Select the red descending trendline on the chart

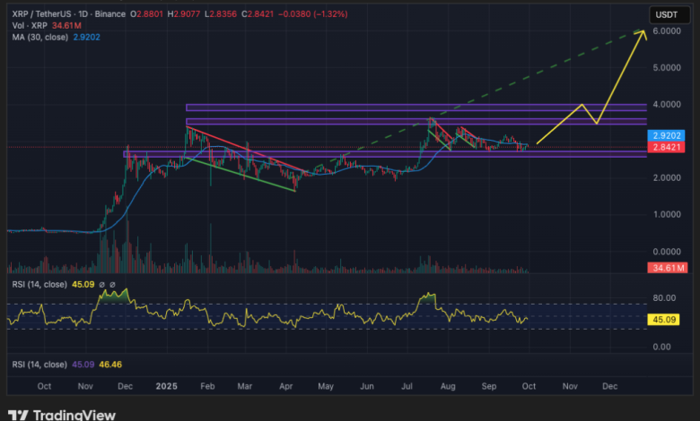click(x=242, y=150)
